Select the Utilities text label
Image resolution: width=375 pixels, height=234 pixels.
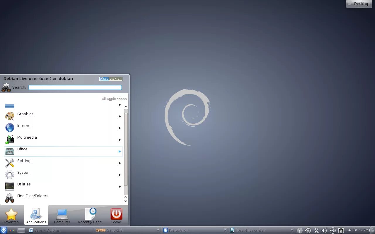(24, 184)
